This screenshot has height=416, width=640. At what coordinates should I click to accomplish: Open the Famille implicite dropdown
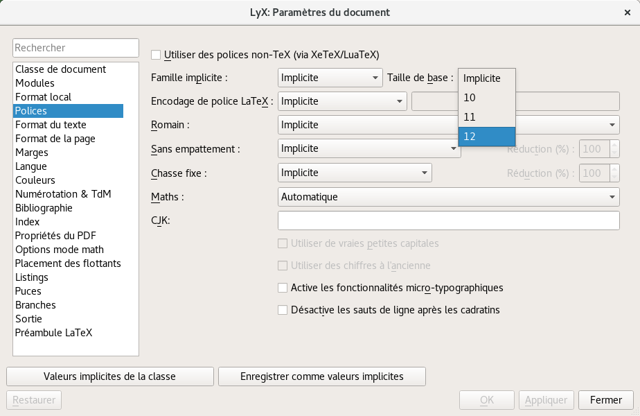(x=330, y=78)
